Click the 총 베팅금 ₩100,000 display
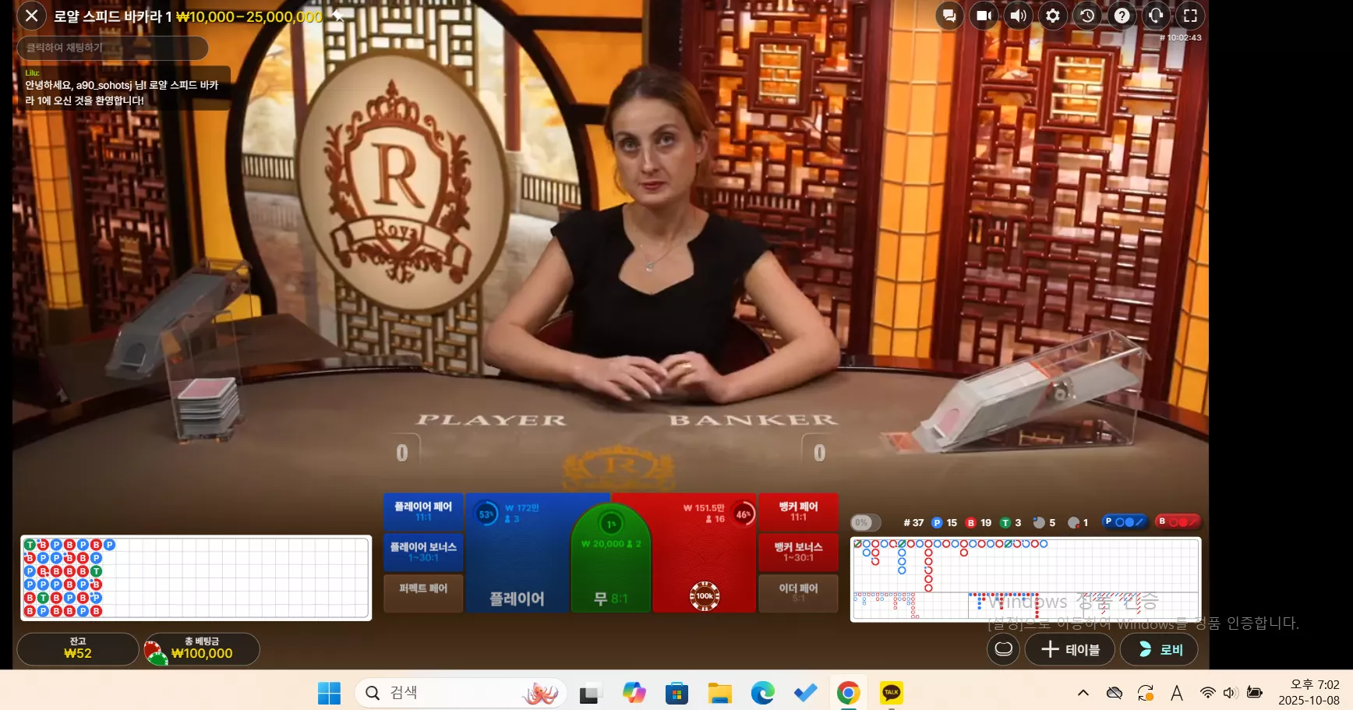This screenshot has height=710, width=1353. [202, 648]
